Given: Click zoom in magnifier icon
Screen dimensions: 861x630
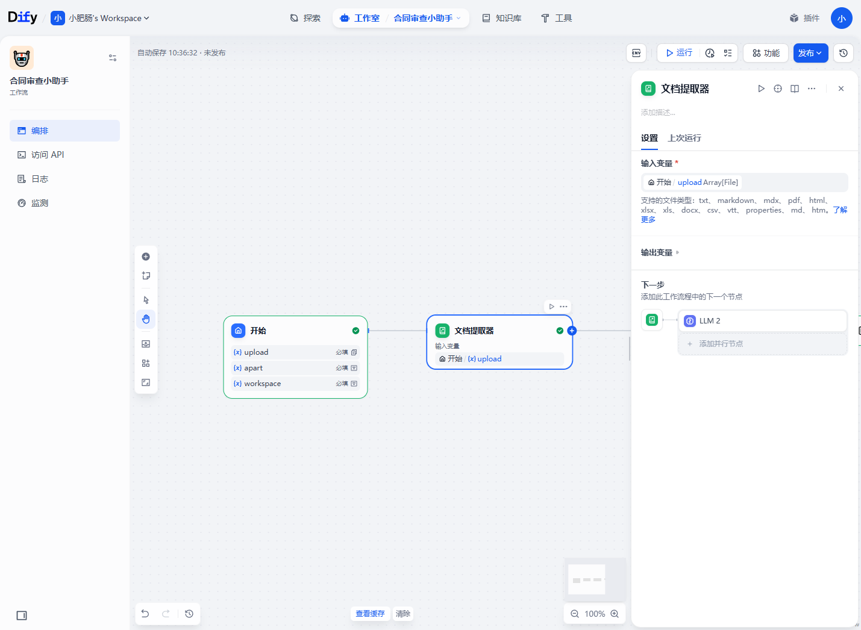Looking at the screenshot, I should click(x=615, y=614).
